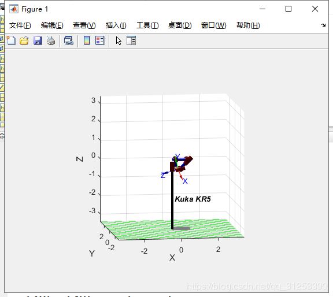
Task: Select the Kuka KR5 robot label
Action: point(193,199)
